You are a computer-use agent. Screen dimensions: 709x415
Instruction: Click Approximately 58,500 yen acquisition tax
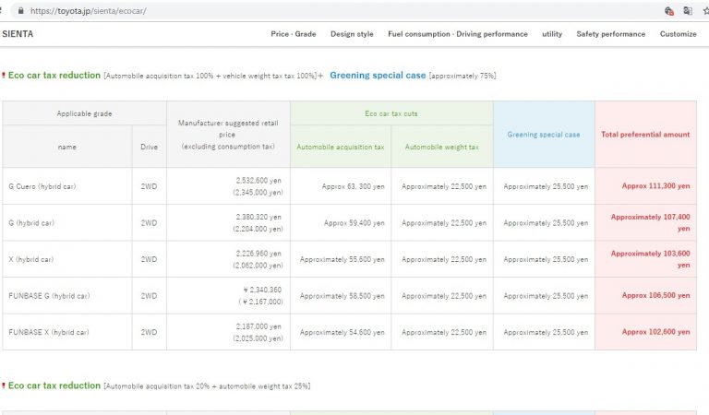(342, 296)
